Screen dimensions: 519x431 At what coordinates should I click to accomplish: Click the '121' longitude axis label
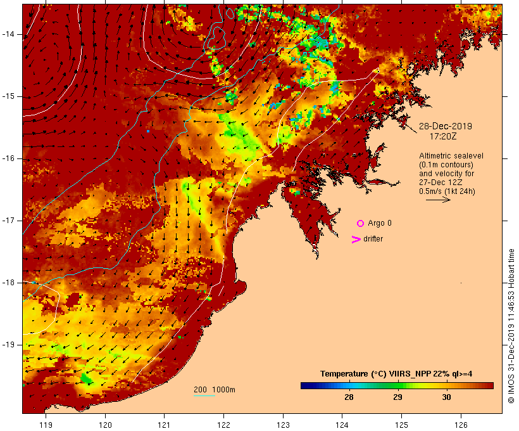pos(164,425)
